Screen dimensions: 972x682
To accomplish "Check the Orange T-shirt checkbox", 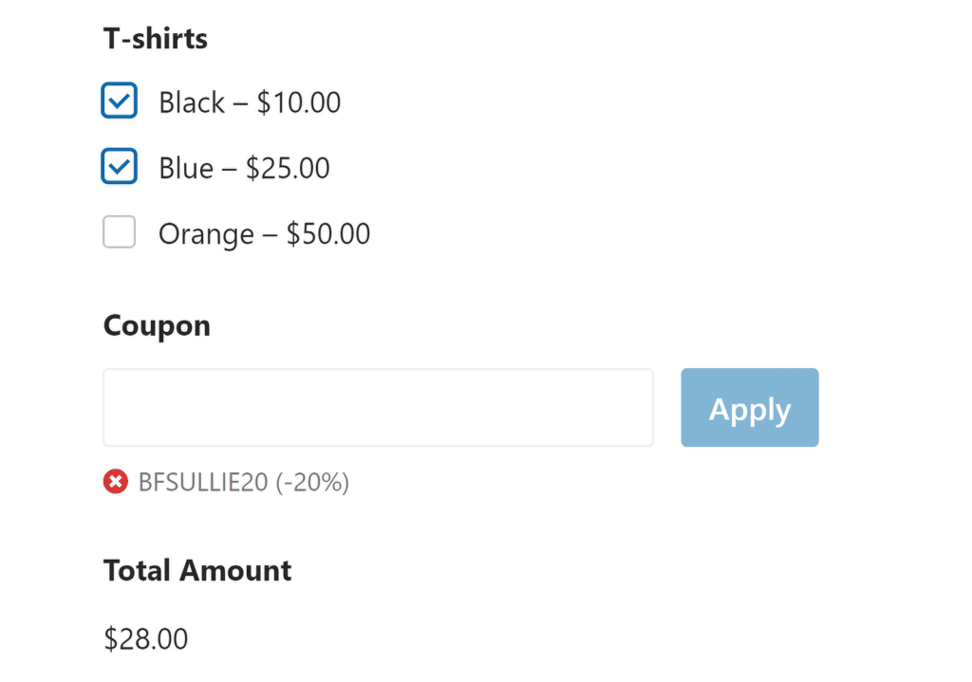I will (x=120, y=232).
